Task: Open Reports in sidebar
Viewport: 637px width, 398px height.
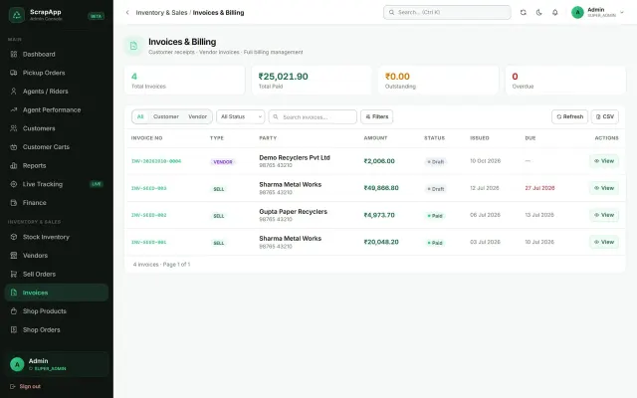Action: click(57, 166)
